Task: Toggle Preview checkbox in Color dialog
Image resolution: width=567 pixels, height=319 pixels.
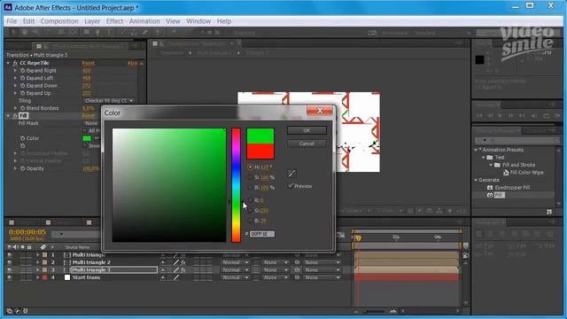Action: pyautogui.click(x=291, y=186)
